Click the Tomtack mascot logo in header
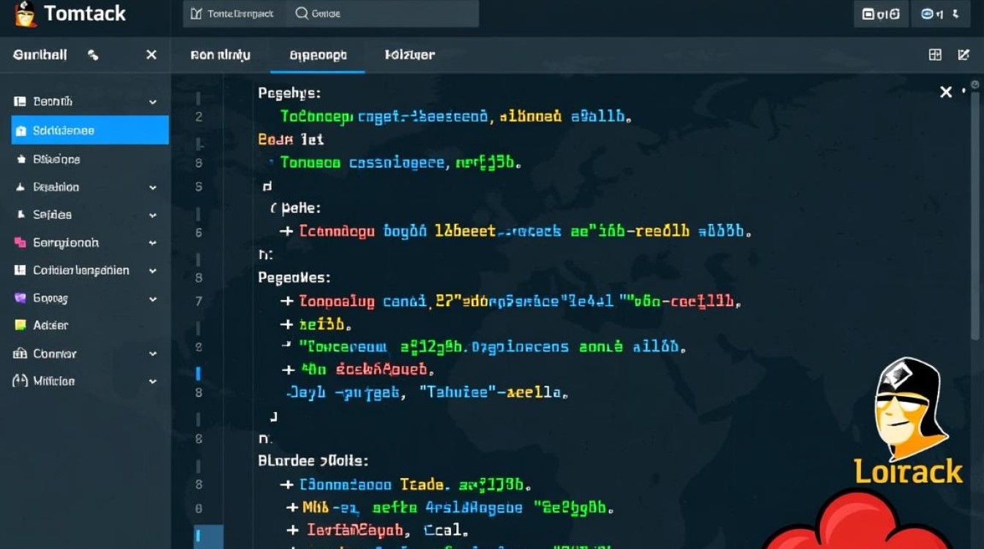The image size is (984, 549). coord(25,14)
